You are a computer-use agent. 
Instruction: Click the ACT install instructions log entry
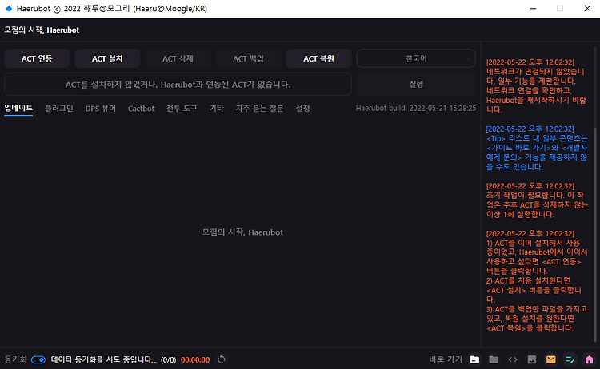coord(537,281)
